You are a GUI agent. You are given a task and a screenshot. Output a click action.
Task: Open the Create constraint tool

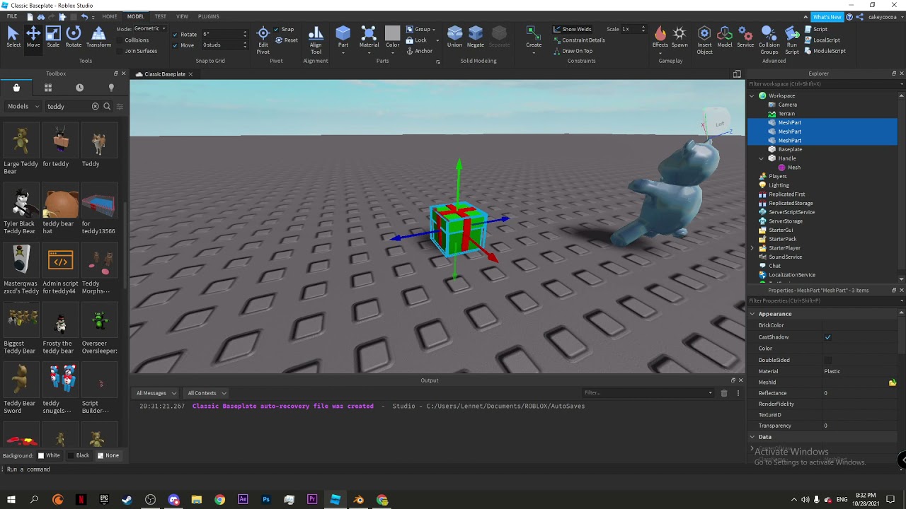(534, 37)
